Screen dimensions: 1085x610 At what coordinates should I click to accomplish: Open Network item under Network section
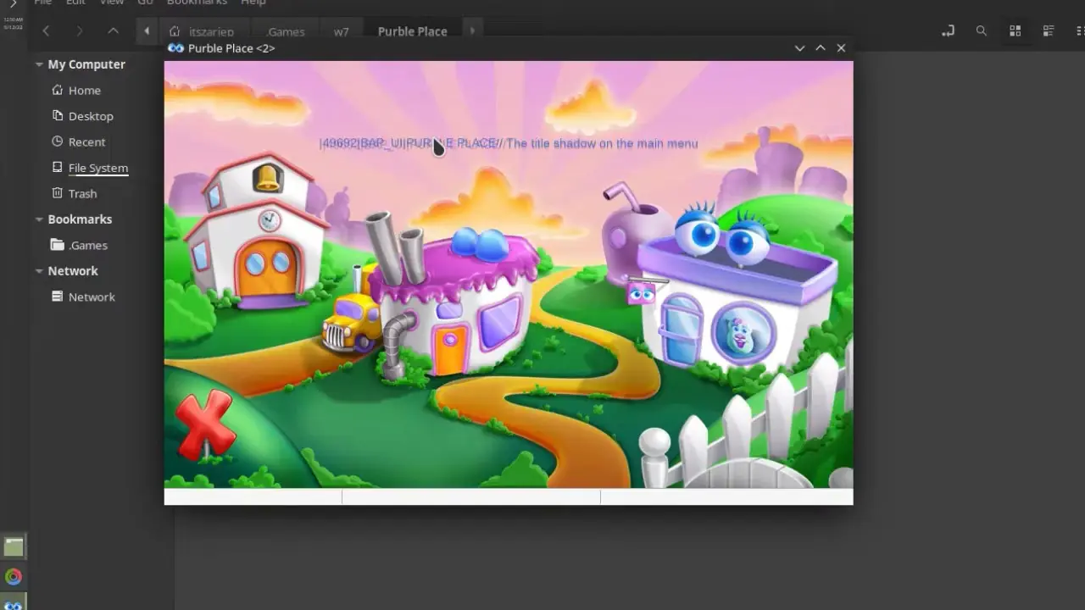point(91,297)
